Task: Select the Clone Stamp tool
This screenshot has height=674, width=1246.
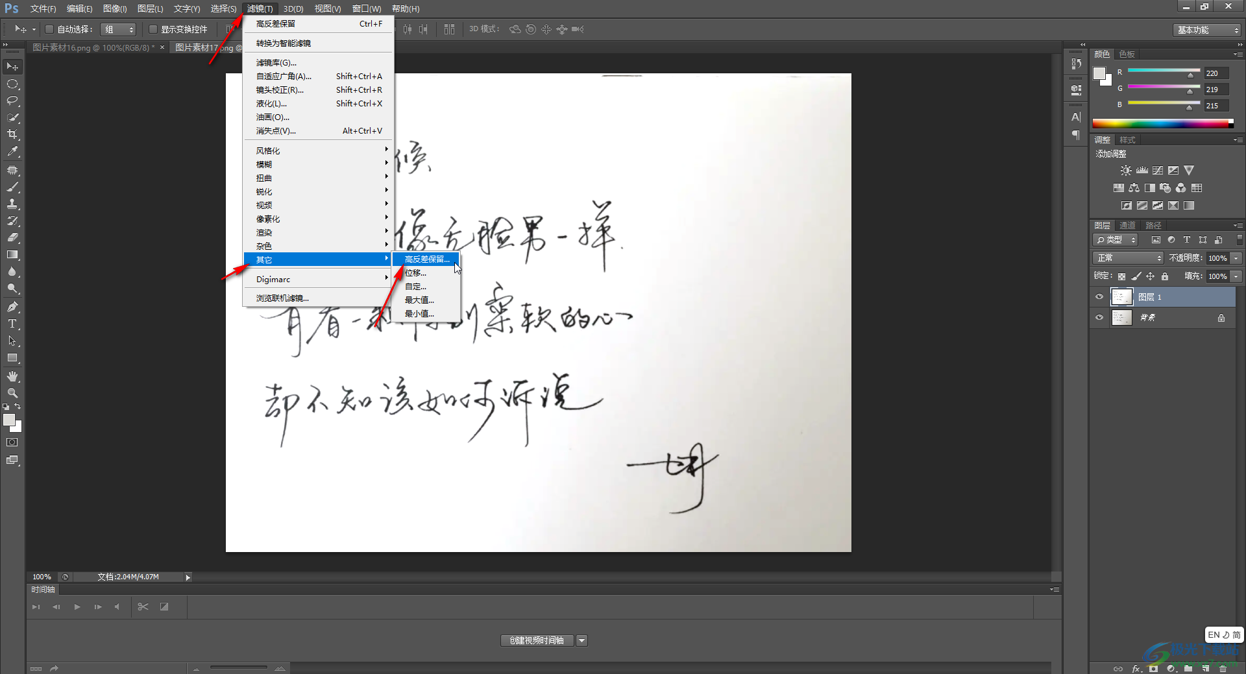Action: [12, 204]
